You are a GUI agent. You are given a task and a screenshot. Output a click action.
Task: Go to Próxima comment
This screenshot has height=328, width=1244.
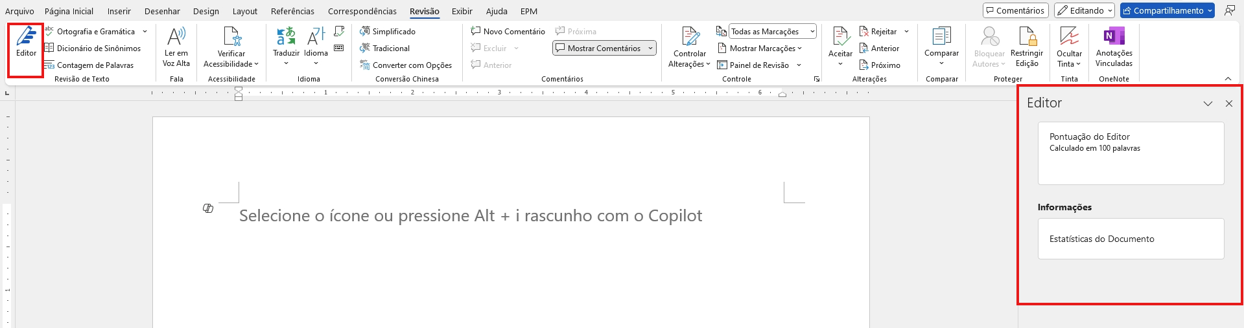[576, 31]
